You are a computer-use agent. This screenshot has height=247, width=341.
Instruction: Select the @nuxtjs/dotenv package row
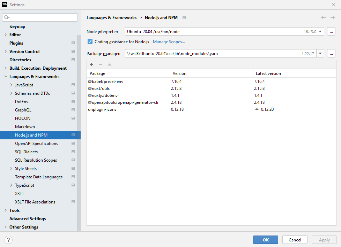212,95
